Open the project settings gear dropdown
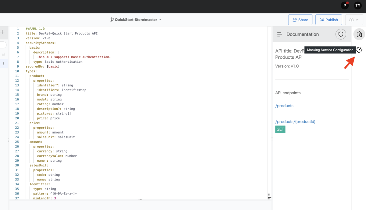The height and width of the screenshot is (210, 366). [354, 19]
